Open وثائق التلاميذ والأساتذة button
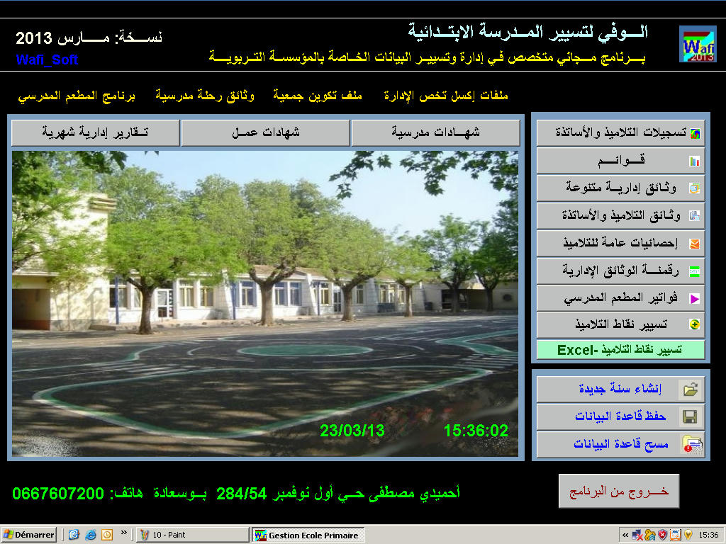Viewport: 726px width, 544px height. [x=620, y=215]
